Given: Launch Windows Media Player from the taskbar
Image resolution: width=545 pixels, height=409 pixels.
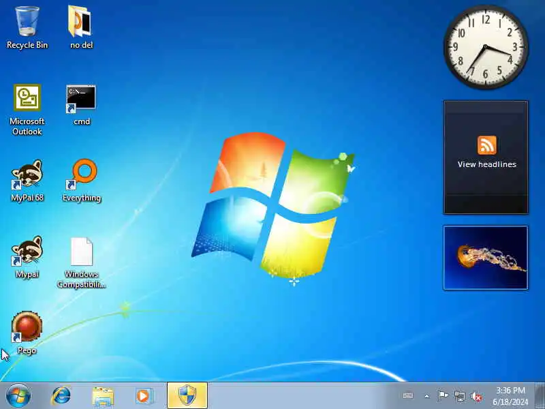Looking at the screenshot, I should 144,396.
